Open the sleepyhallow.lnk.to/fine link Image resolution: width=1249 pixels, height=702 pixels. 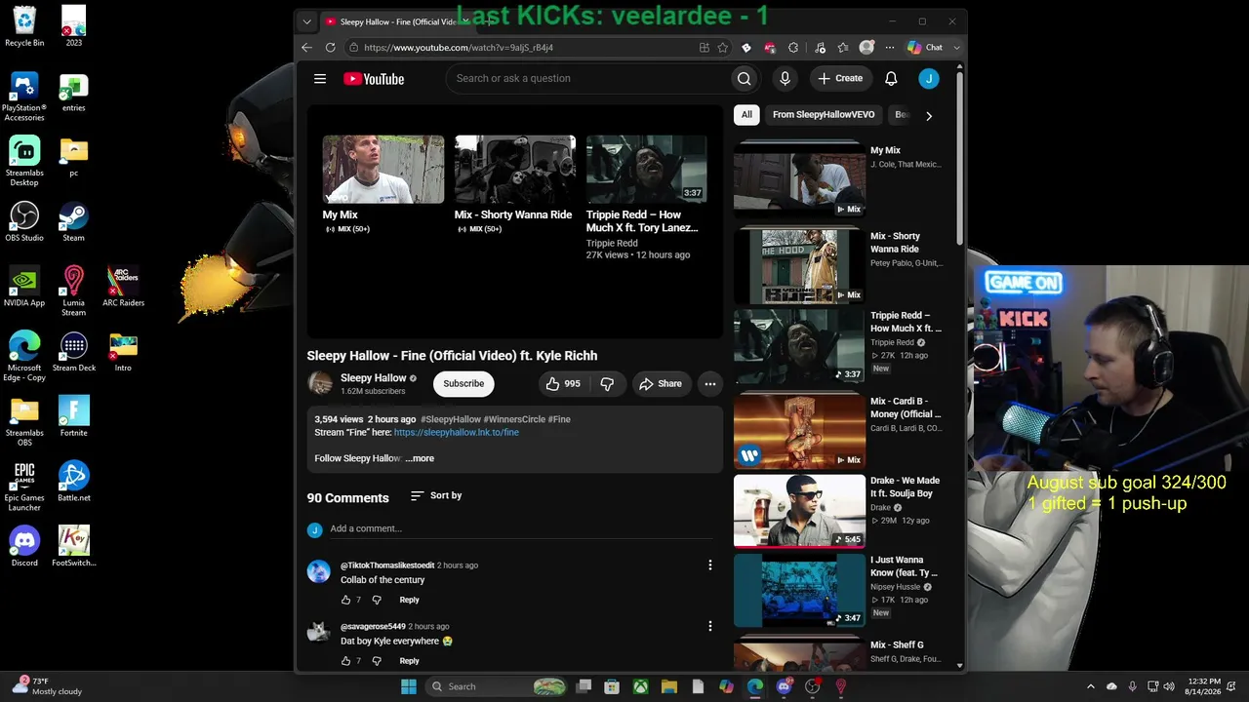coord(457,432)
